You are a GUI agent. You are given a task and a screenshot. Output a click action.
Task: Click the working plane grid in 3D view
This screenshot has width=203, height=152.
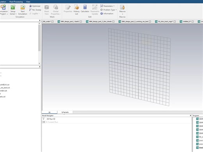pos(139,67)
